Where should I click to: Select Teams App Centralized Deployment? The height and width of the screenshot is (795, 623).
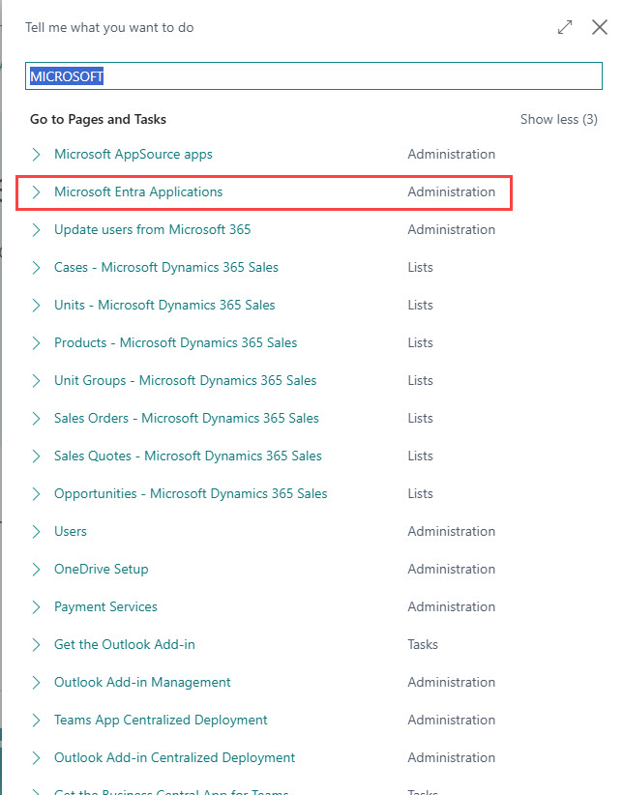click(x=161, y=720)
